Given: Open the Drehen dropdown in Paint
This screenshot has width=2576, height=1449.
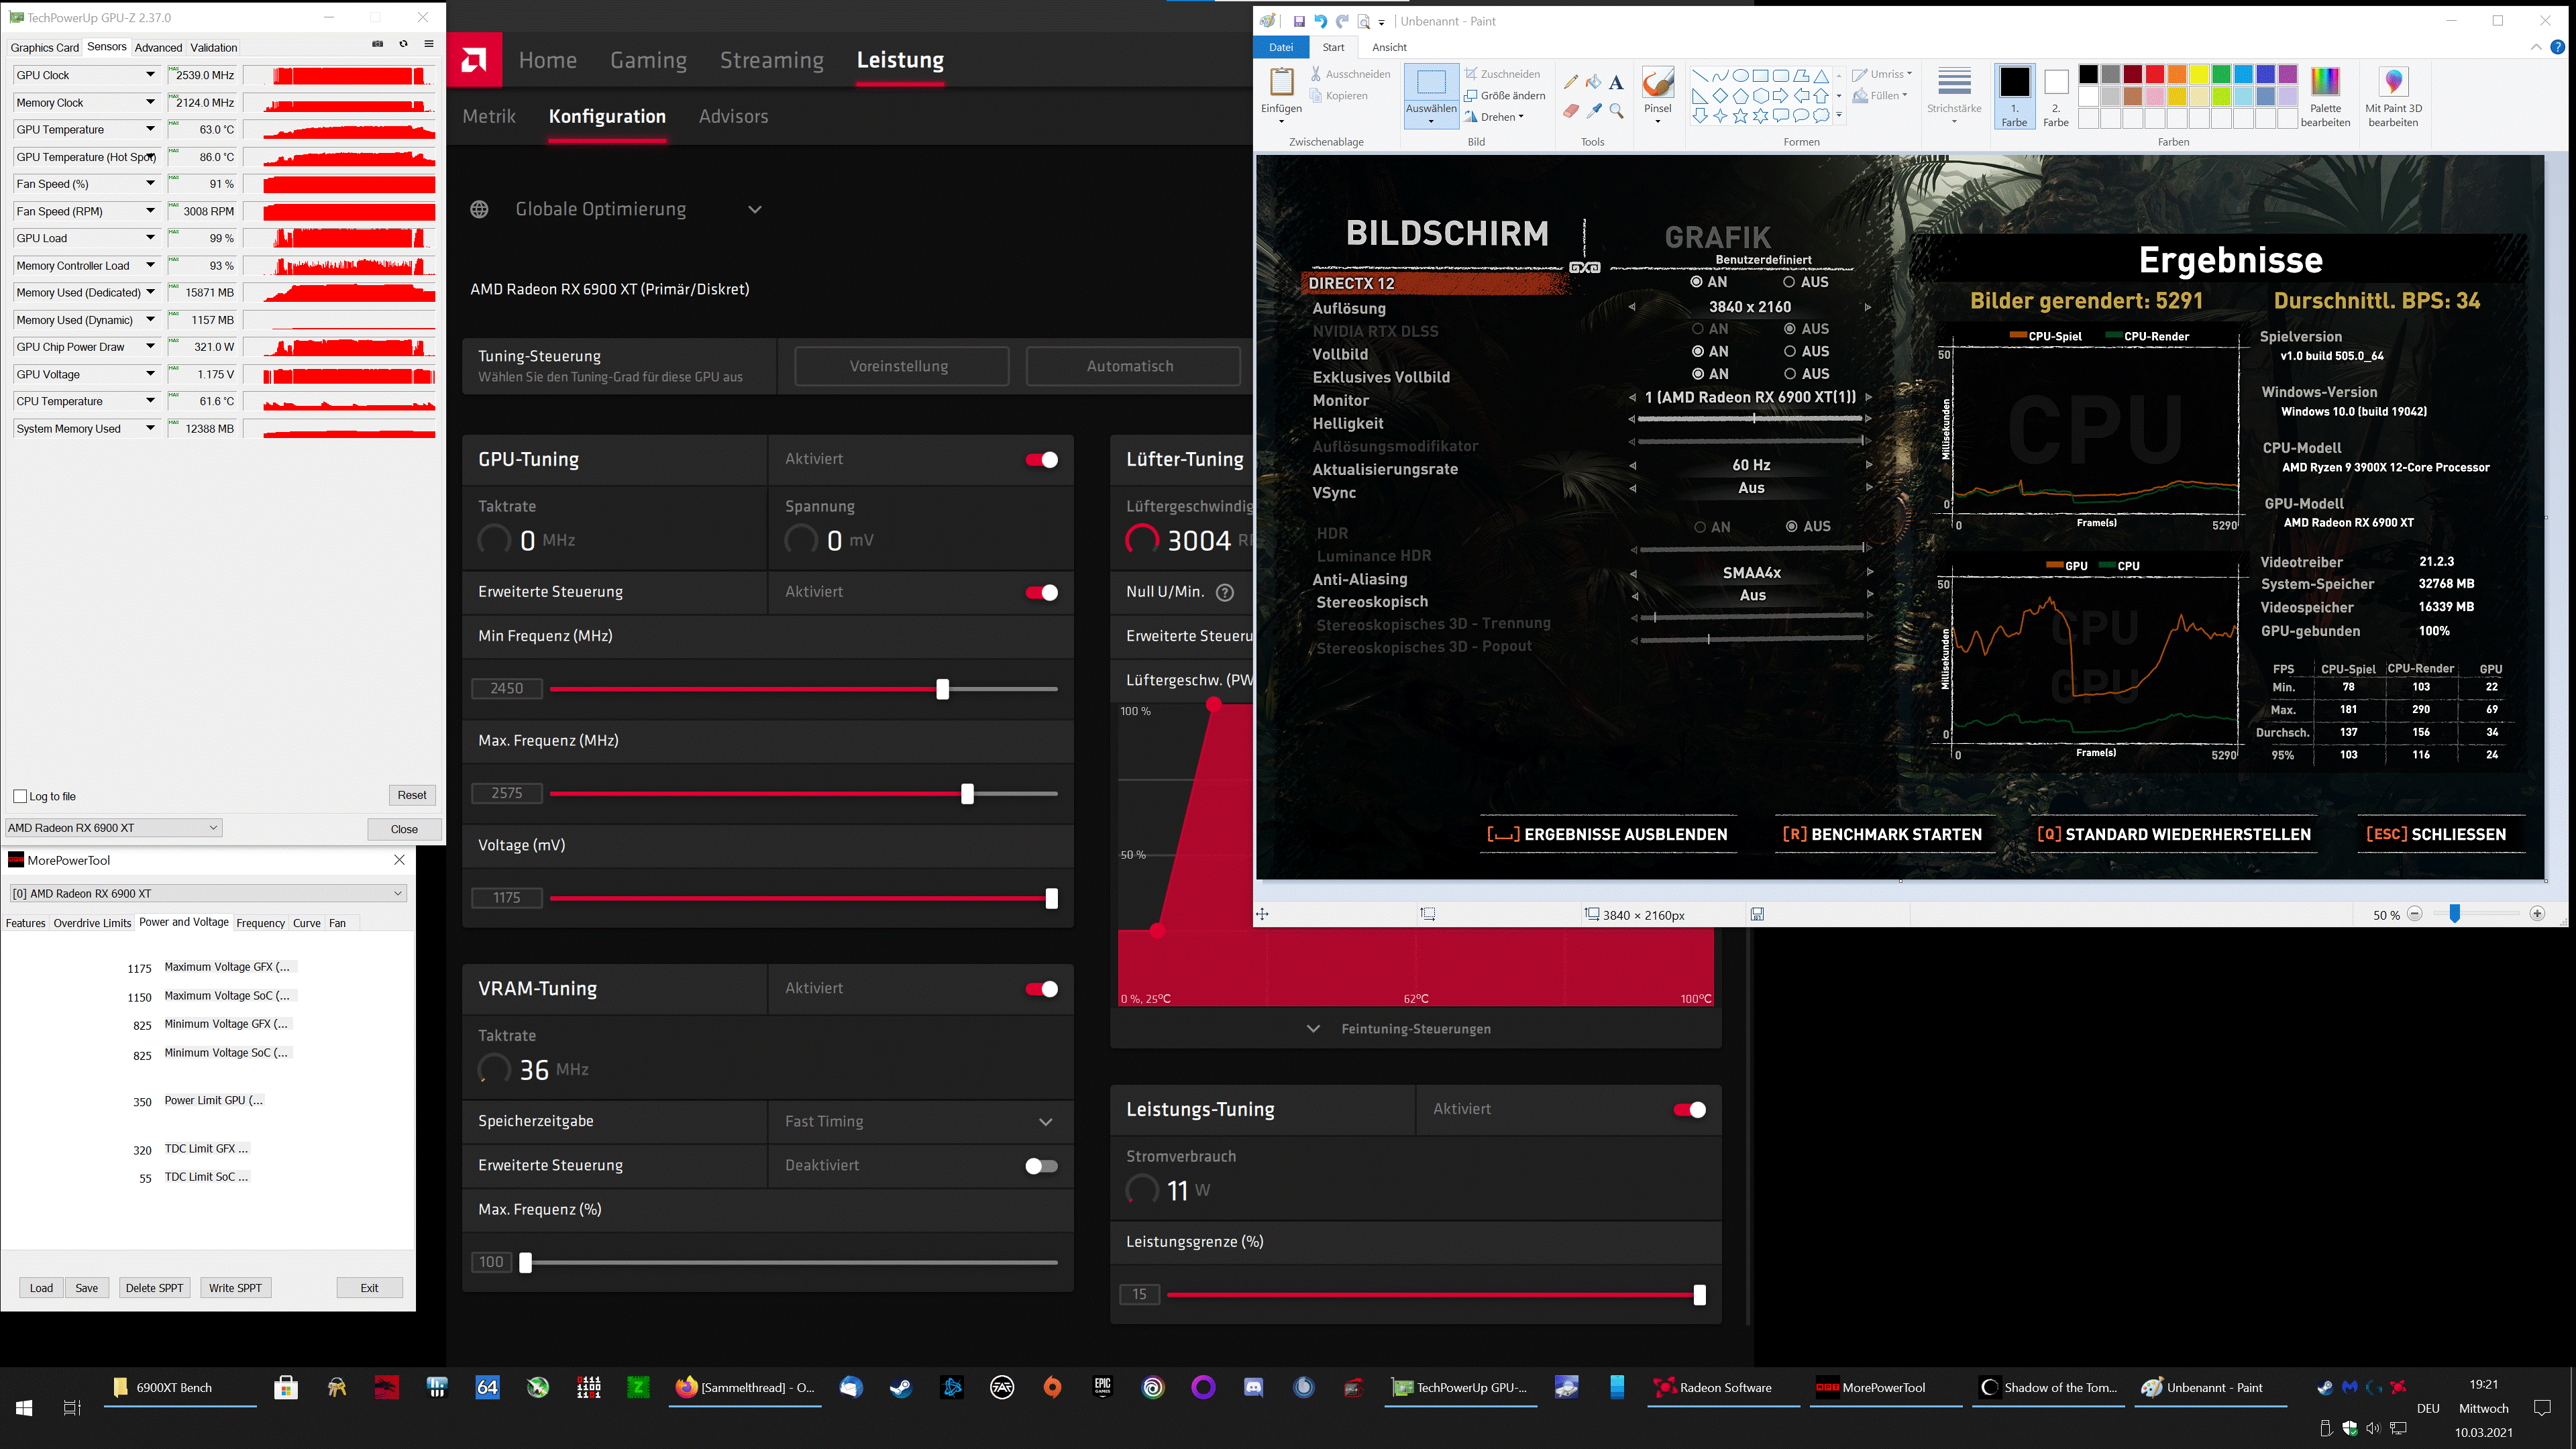Looking at the screenshot, I should [x=1495, y=117].
